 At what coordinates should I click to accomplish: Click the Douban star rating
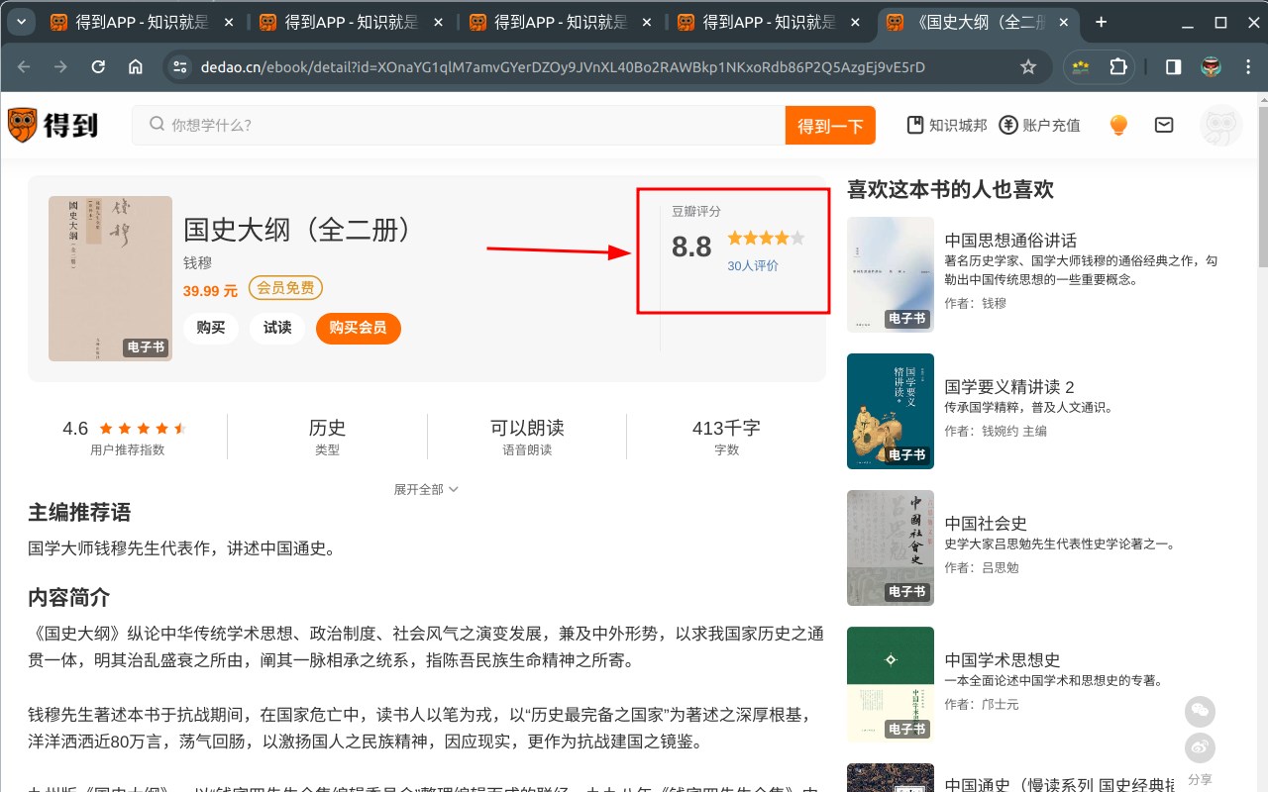coord(766,238)
